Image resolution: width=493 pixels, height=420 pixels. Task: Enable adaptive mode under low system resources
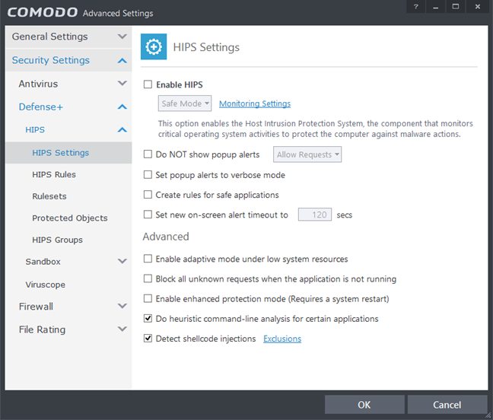[x=148, y=259]
